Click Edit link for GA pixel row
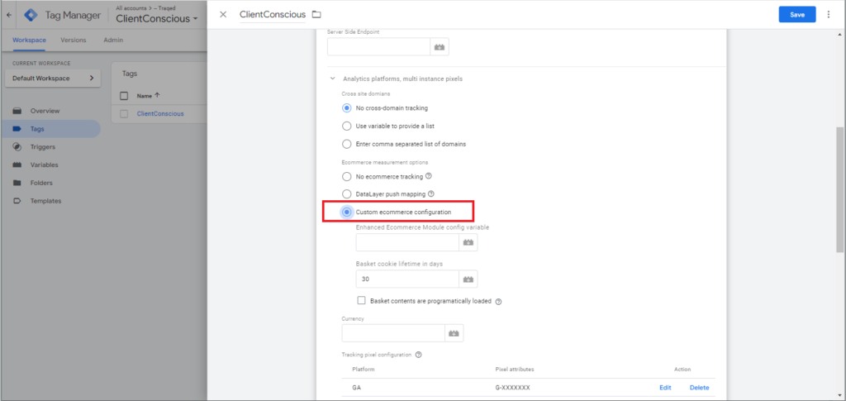The width and height of the screenshot is (846, 401). [x=665, y=388]
